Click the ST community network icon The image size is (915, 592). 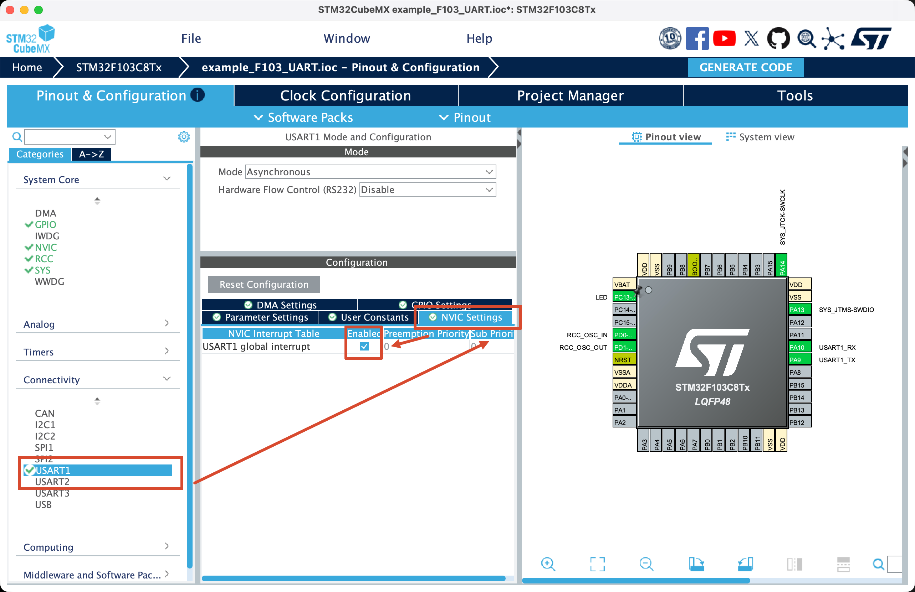pyautogui.click(x=833, y=38)
